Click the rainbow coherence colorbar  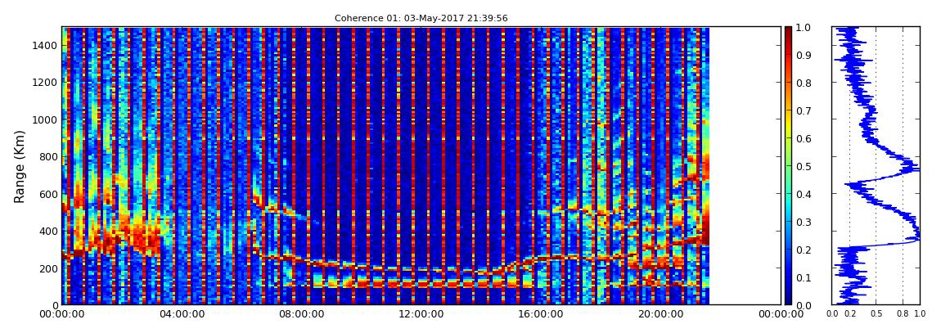pos(788,165)
